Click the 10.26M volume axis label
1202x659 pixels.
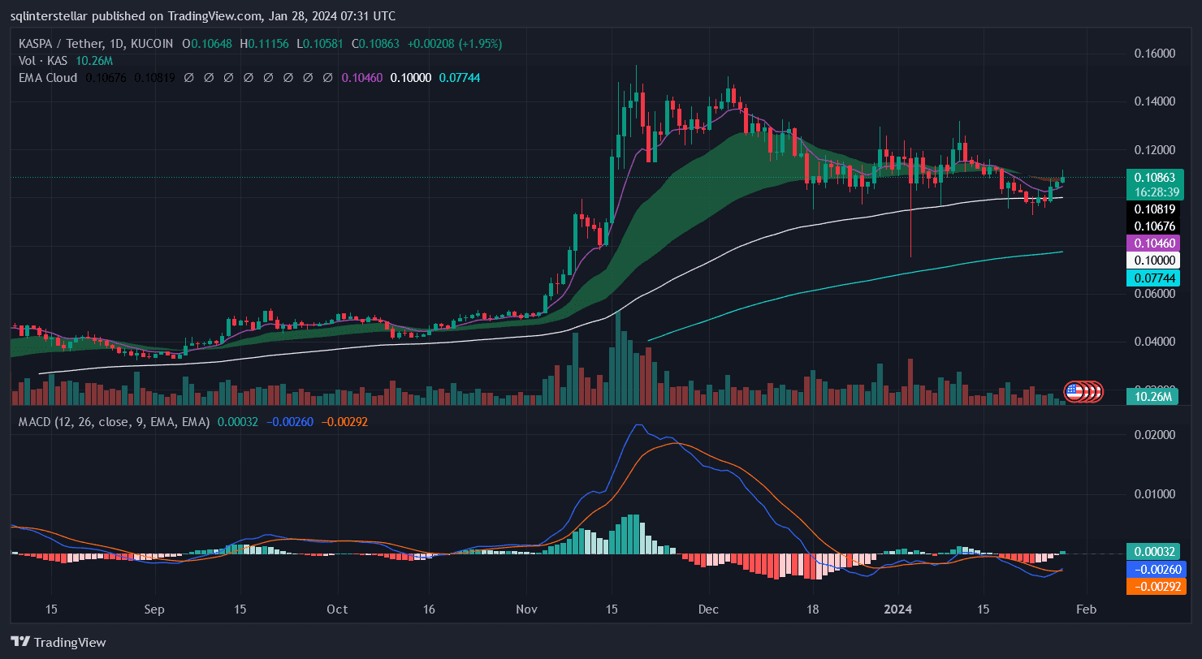click(x=1153, y=397)
